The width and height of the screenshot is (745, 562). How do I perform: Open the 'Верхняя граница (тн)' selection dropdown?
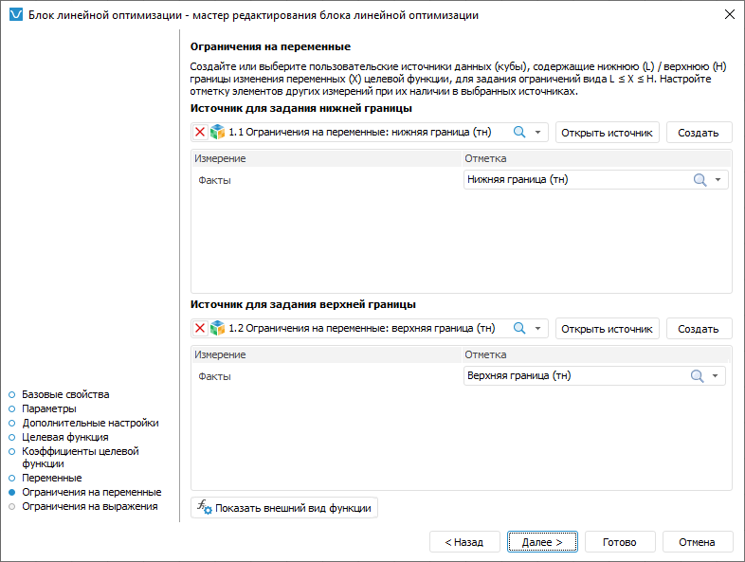click(x=718, y=376)
